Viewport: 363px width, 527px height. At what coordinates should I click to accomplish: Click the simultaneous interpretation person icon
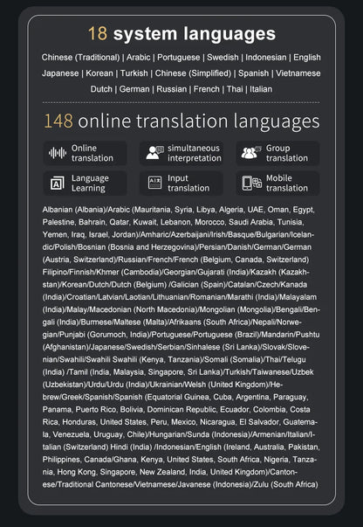coord(154,153)
